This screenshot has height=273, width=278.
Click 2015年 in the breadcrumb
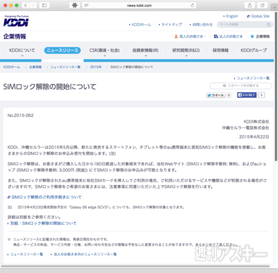96,67
